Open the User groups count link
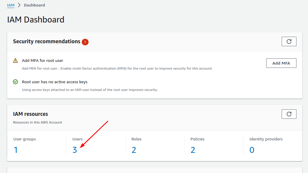The image size is (308, 173). pos(16,150)
